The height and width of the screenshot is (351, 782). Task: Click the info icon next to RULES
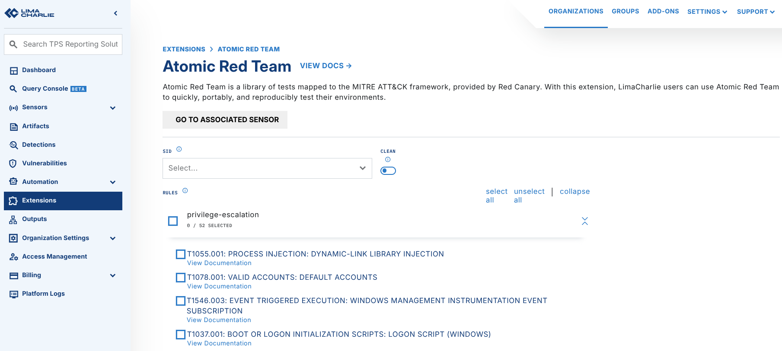(185, 191)
